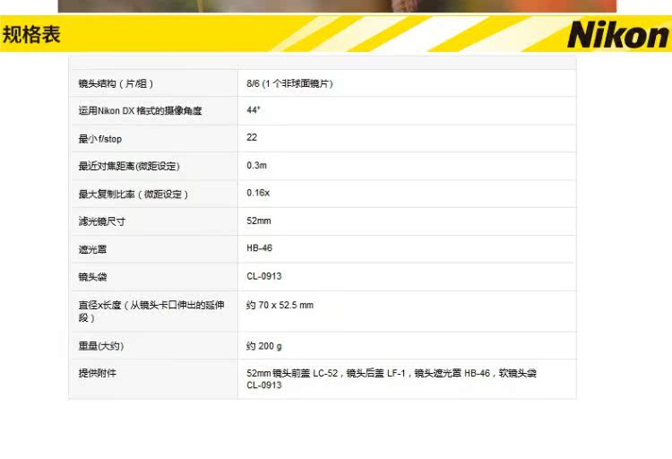Click the 运用Nikon DX 格式的摄像角度 label
This screenshot has height=459, width=672.
140,110
